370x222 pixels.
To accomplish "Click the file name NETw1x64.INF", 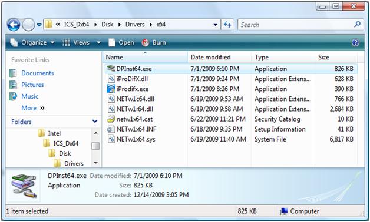I will tap(136, 129).
